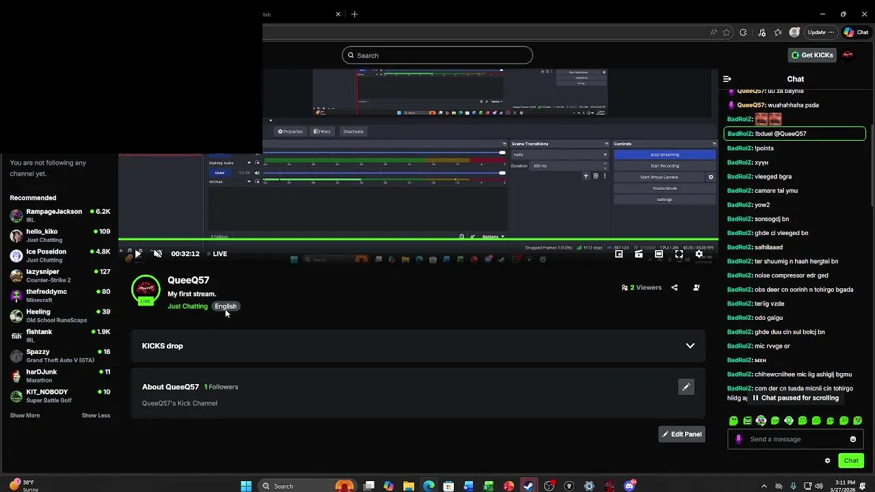Open the emoji picker in message box
This screenshot has height=492, width=875.
click(853, 439)
